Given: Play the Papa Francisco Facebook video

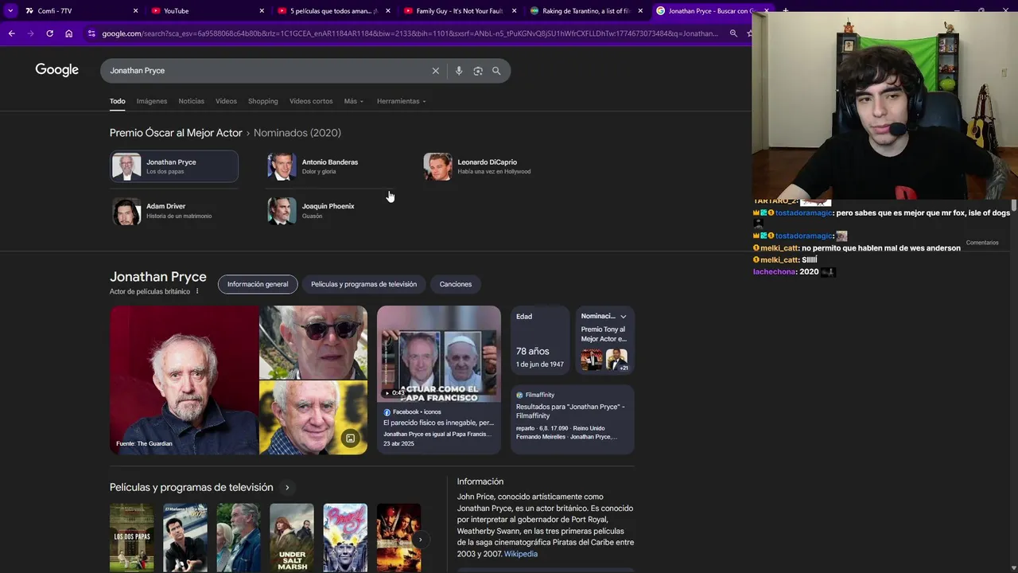Looking at the screenshot, I should (439, 354).
